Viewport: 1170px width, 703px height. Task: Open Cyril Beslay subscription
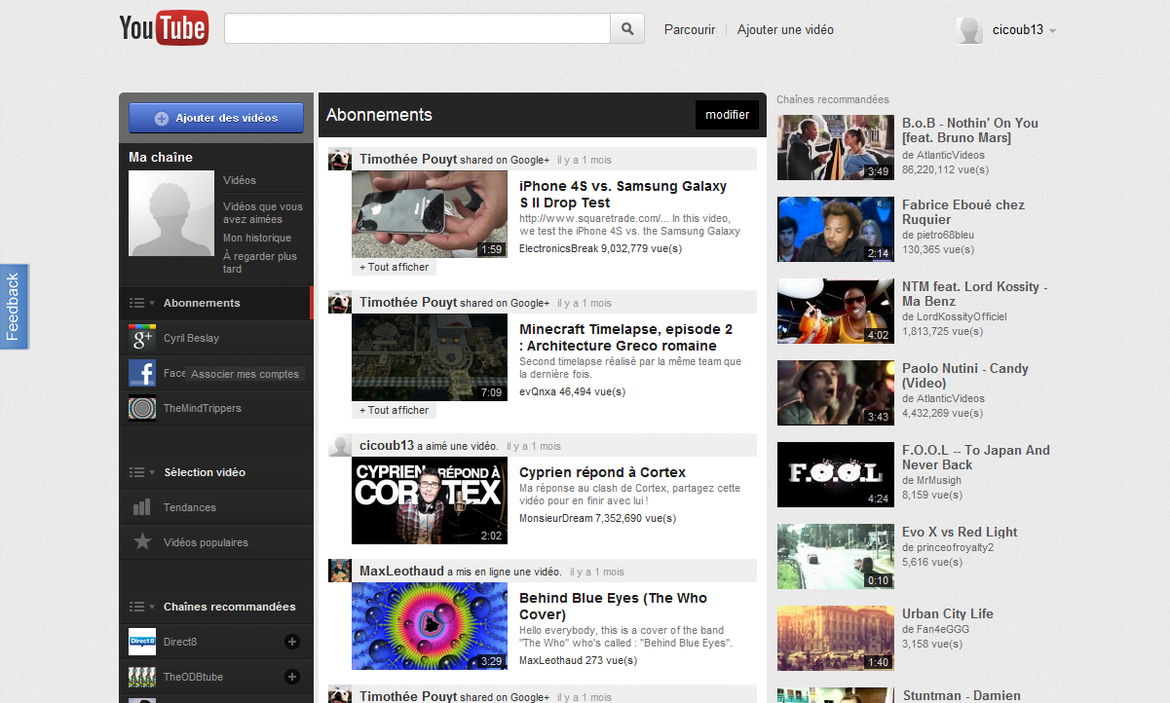191,338
